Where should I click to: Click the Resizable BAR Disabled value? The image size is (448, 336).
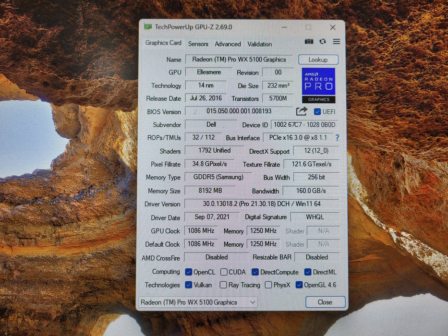point(317,257)
